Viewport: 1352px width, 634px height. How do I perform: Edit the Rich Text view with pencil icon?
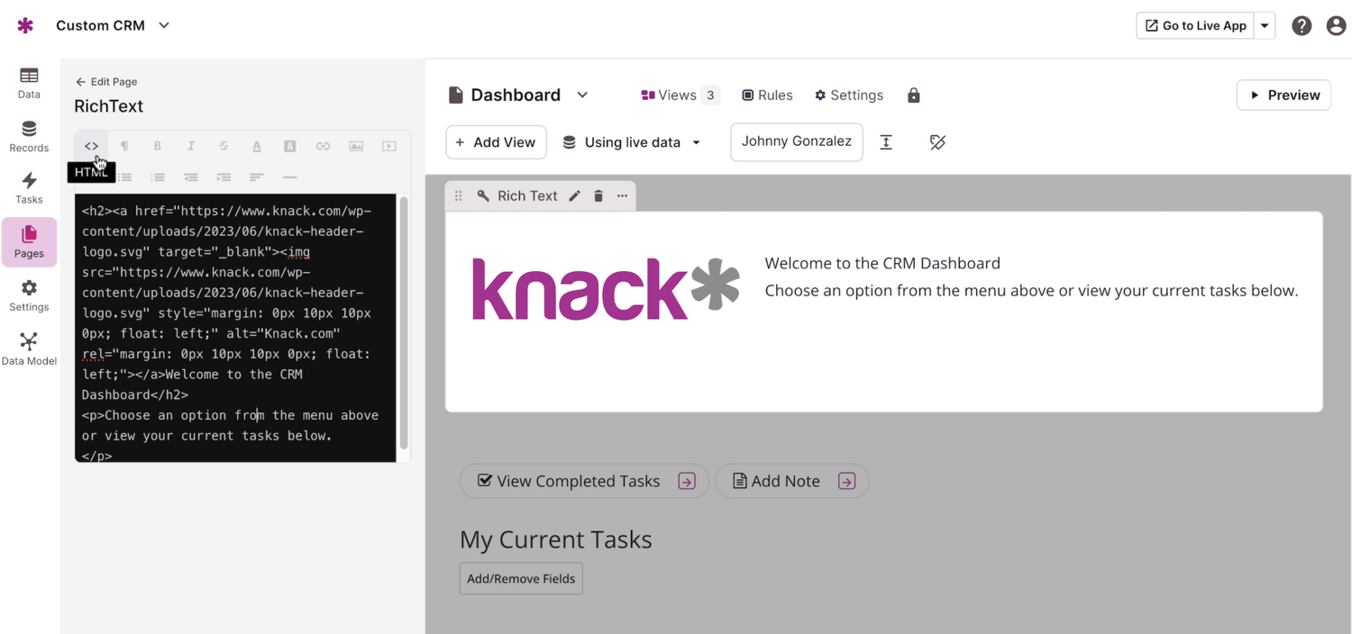coord(574,195)
